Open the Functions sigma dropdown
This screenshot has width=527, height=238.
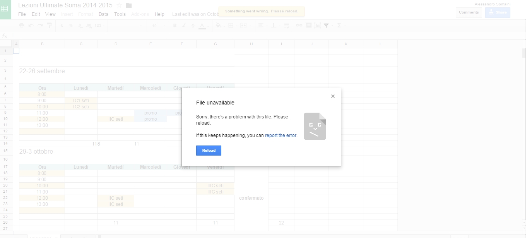[339, 26]
